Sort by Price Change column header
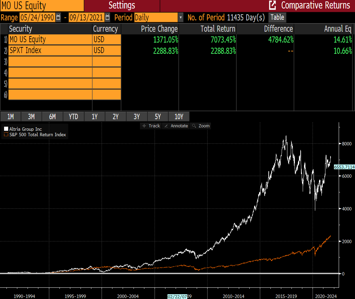The width and height of the screenshot is (355, 299). pyautogui.click(x=150, y=29)
